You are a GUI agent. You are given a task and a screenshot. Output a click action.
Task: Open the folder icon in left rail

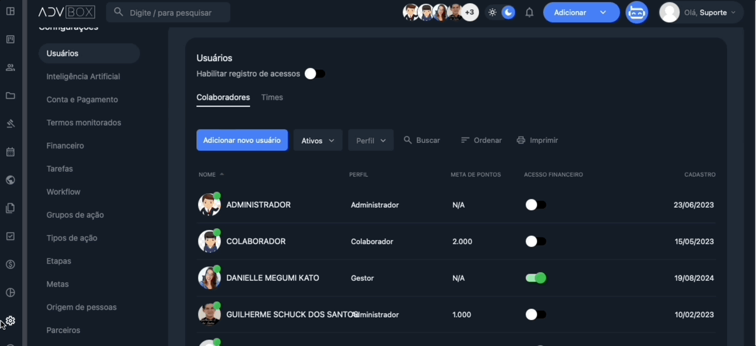click(x=10, y=96)
